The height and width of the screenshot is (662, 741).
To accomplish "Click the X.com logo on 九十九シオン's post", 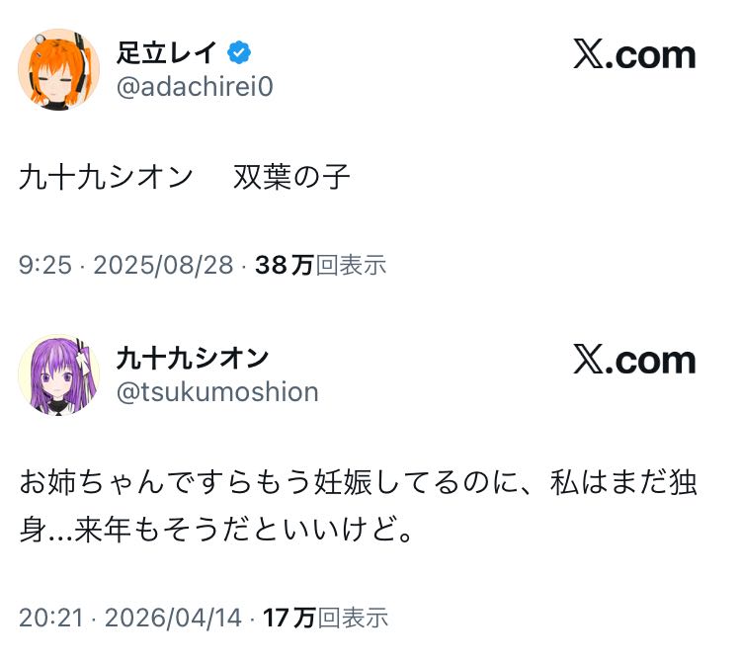I will pyautogui.click(x=633, y=361).
